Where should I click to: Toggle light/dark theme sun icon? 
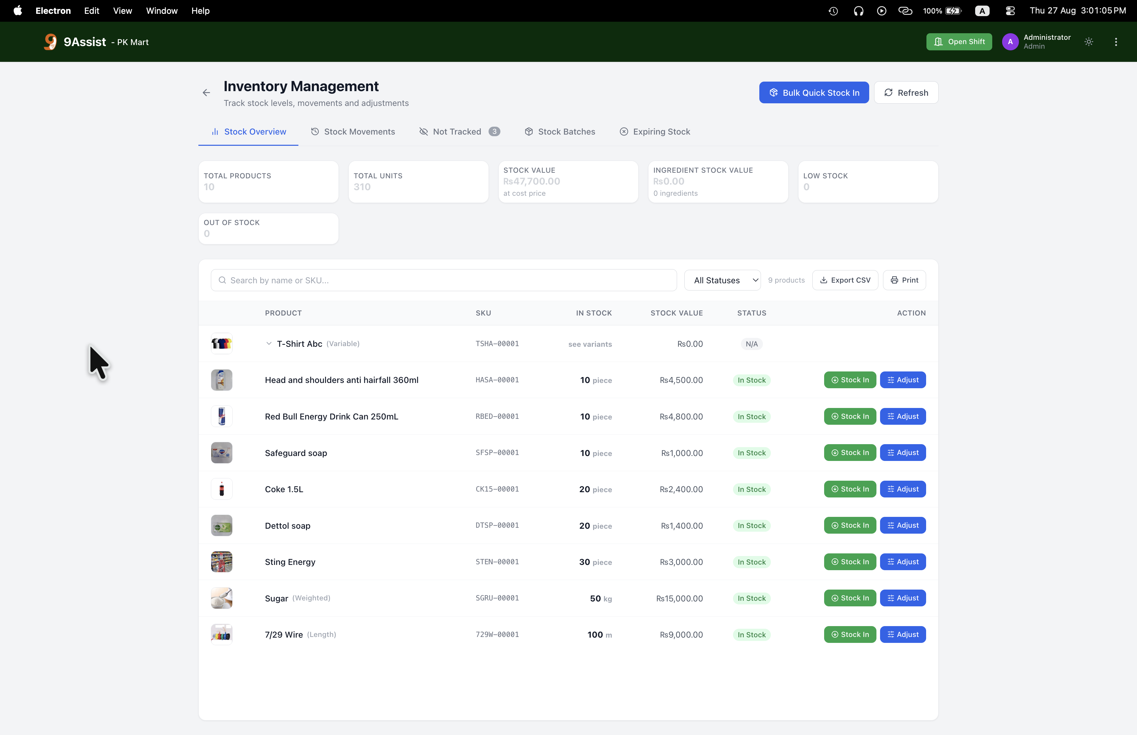pos(1089,42)
